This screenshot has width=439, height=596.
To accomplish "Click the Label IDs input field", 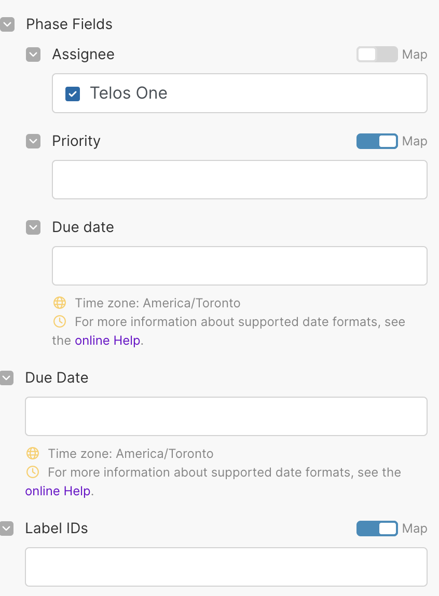I will (226, 567).
